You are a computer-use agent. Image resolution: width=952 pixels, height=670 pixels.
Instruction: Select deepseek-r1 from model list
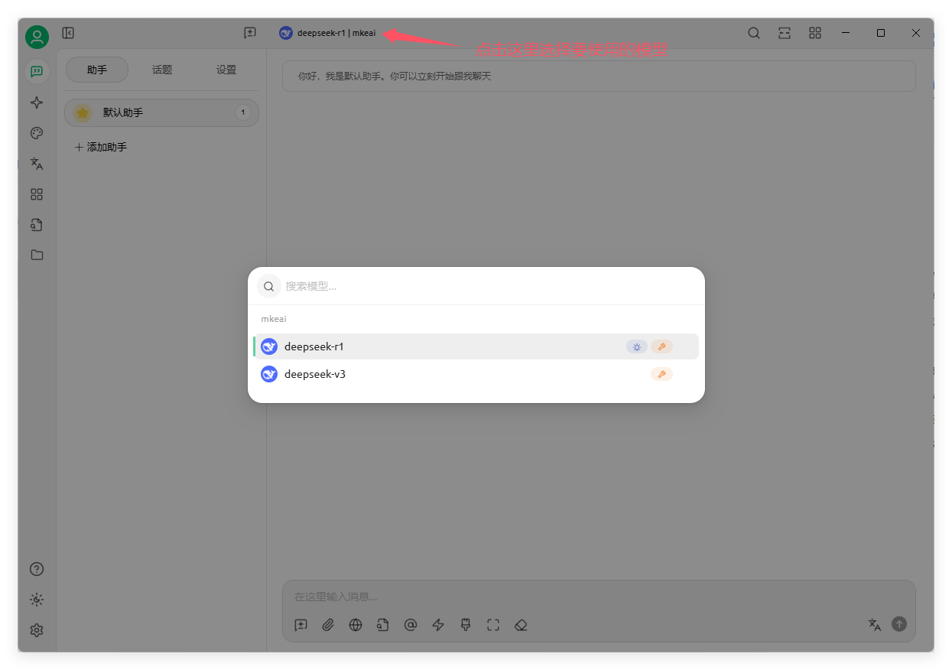point(476,346)
